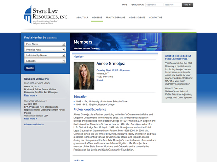Open the About SLR menu
Image resolution: width=217 pixels, height=162 pixels.
(x=82, y=17)
